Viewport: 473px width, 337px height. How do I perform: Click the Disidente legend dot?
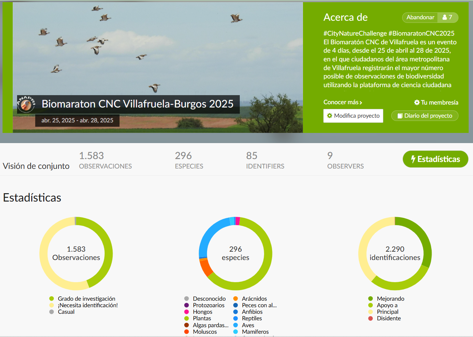pyautogui.click(x=371, y=318)
